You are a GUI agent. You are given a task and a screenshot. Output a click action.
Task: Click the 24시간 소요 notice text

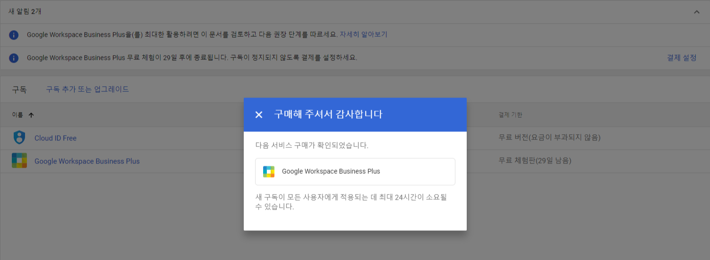pos(351,202)
